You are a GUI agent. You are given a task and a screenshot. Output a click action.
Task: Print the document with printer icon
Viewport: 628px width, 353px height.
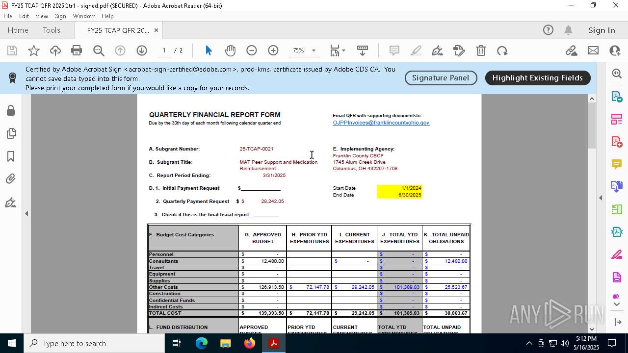click(x=77, y=50)
